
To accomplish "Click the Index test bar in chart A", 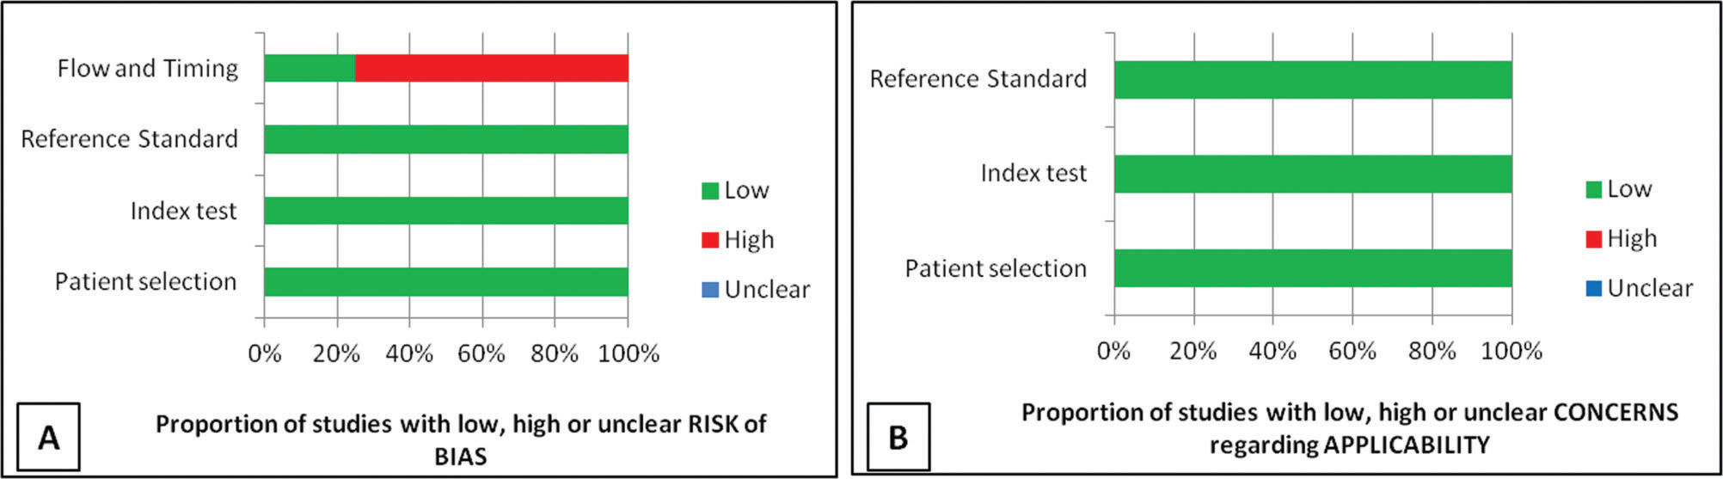I will coord(445,211).
